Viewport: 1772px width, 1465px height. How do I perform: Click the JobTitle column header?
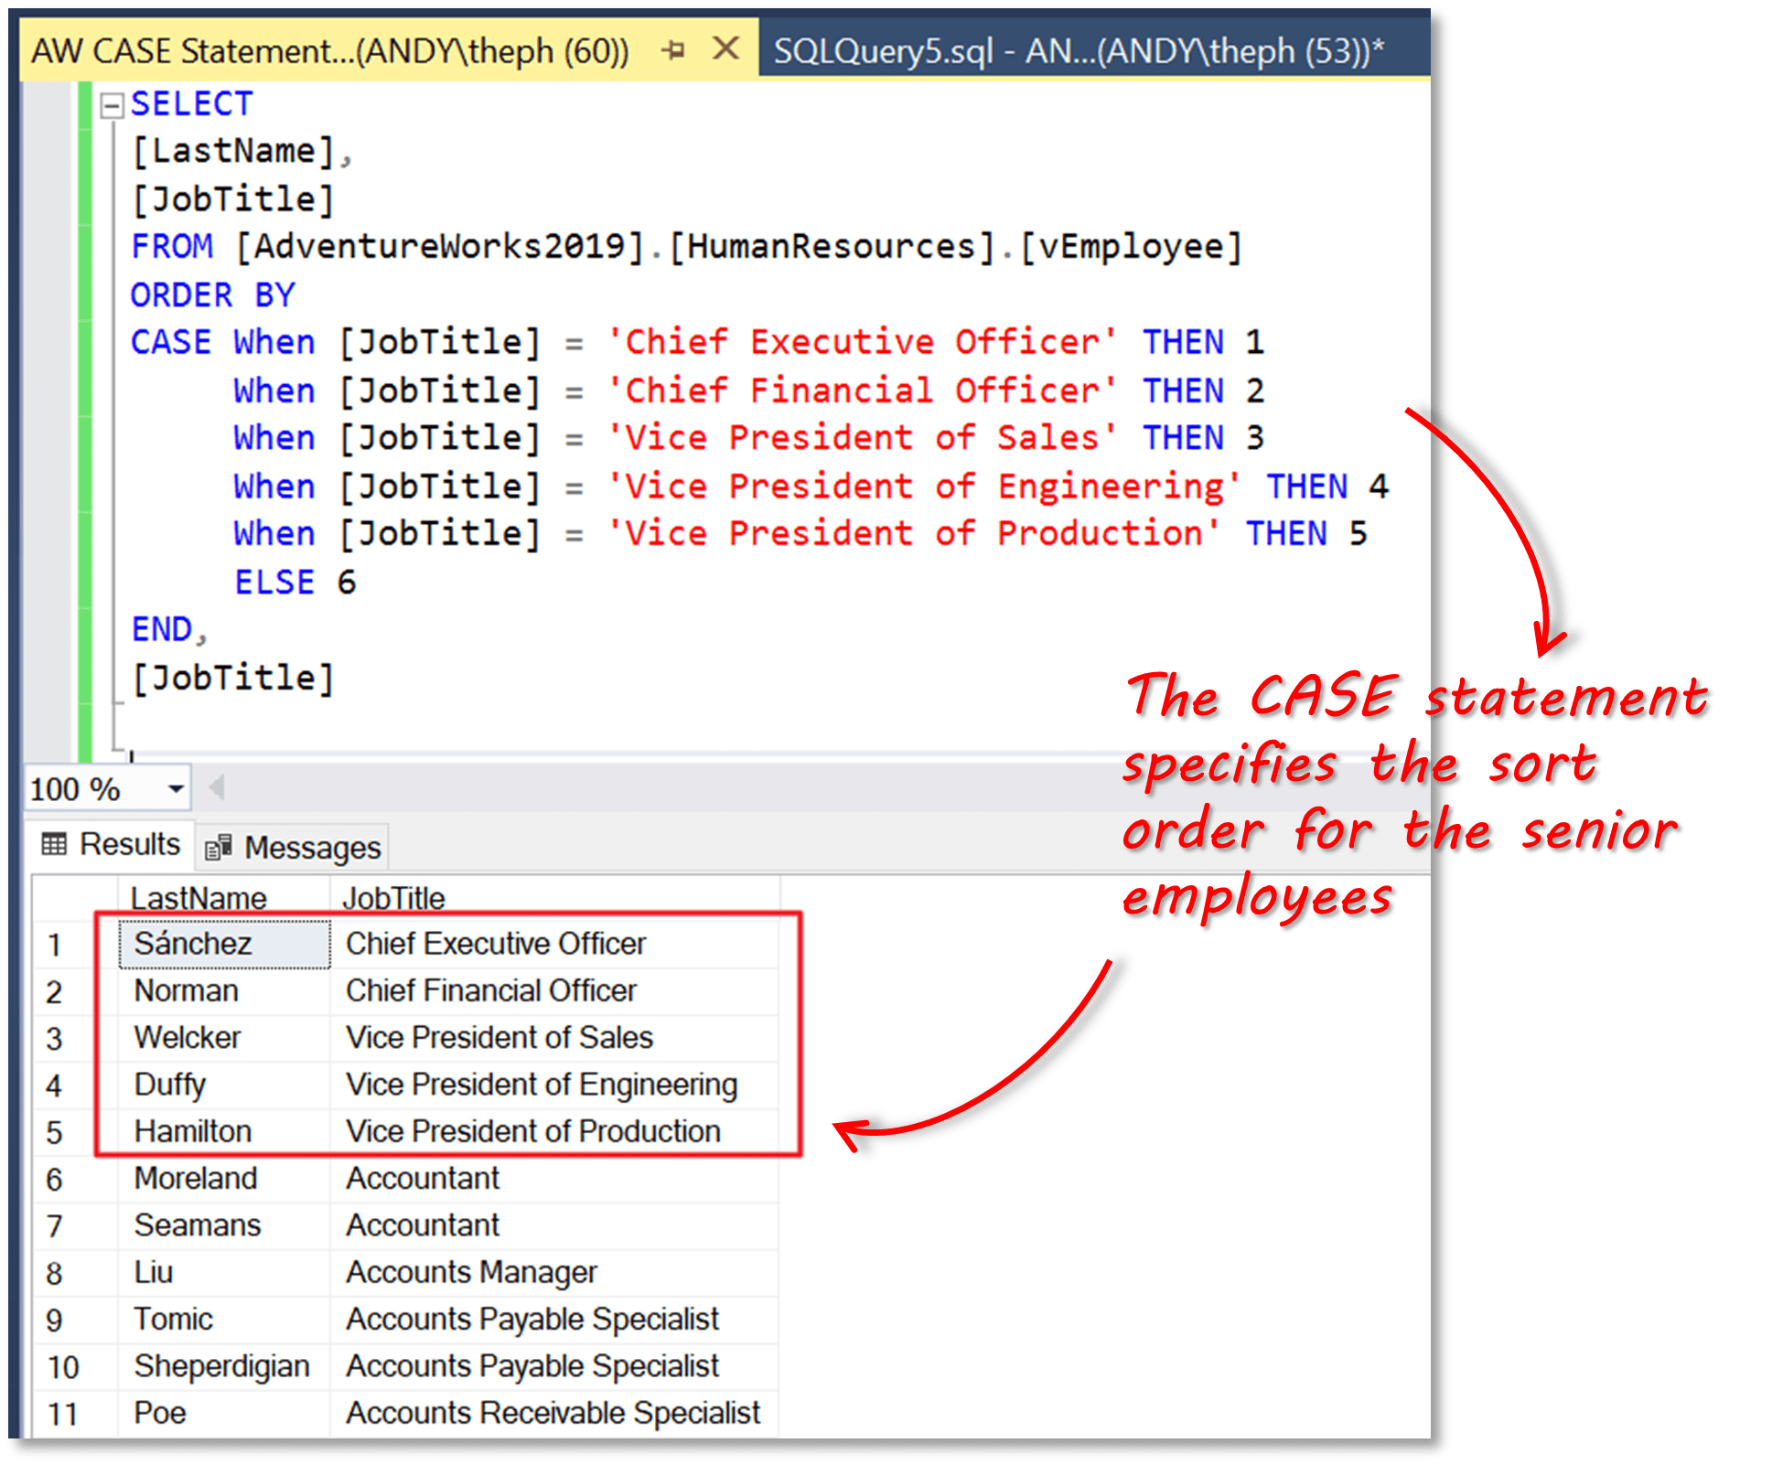pyautogui.click(x=393, y=898)
